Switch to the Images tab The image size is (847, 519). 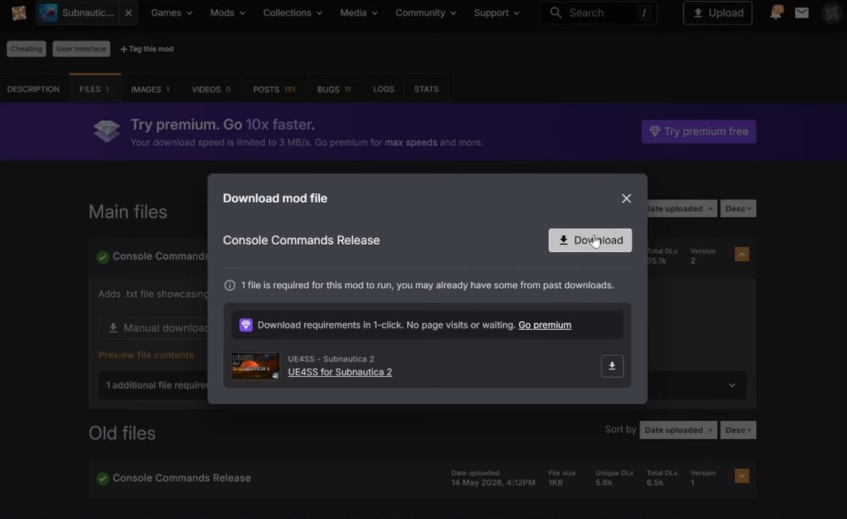point(151,88)
